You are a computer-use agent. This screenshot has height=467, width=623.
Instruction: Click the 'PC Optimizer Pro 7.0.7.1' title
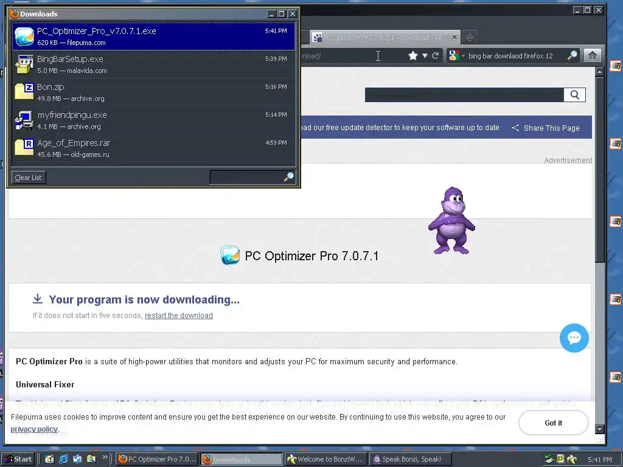[x=311, y=256]
